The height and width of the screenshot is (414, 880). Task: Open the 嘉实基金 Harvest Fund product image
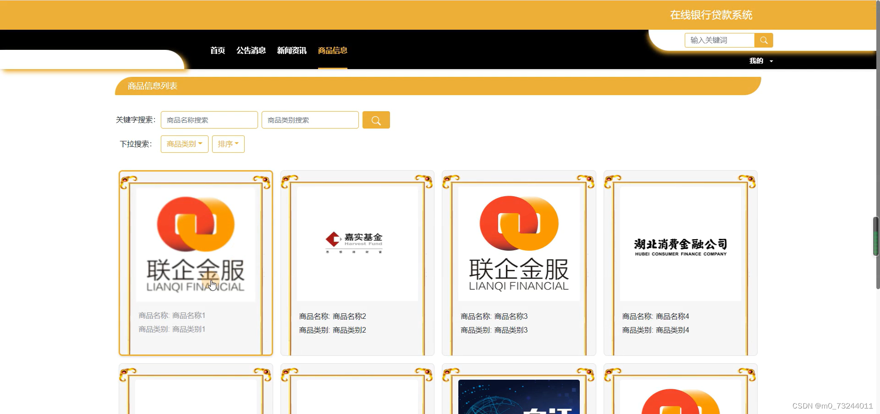point(357,244)
